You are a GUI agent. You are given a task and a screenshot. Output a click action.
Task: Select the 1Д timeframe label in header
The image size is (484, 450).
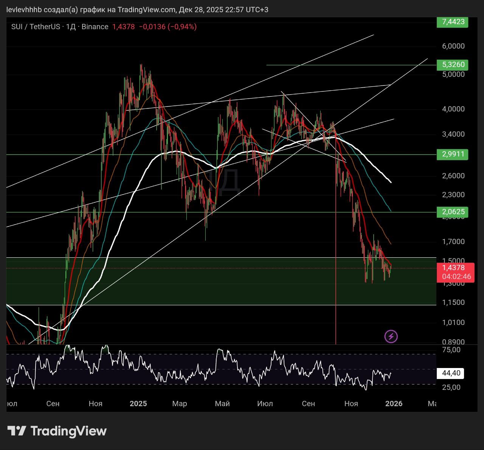point(71,27)
